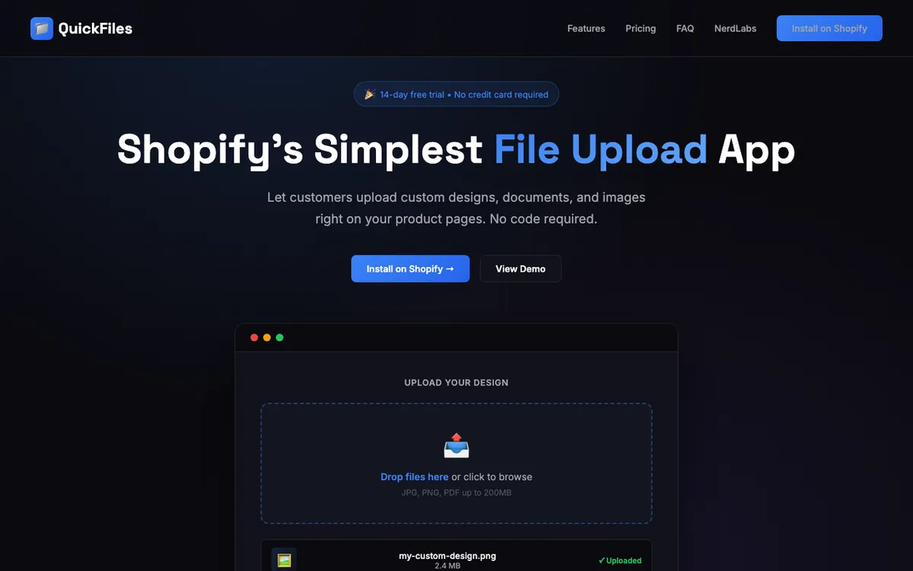This screenshot has width=913, height=571.
Task: Go to the FAQ nav link
Action: 685,28
